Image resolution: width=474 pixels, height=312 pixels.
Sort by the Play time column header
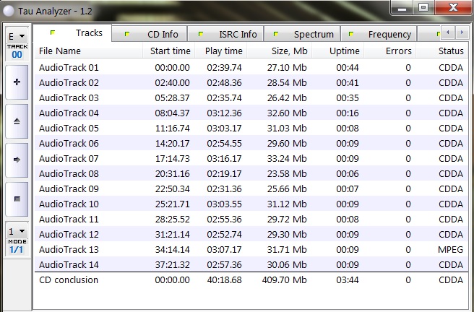[223, 51]
